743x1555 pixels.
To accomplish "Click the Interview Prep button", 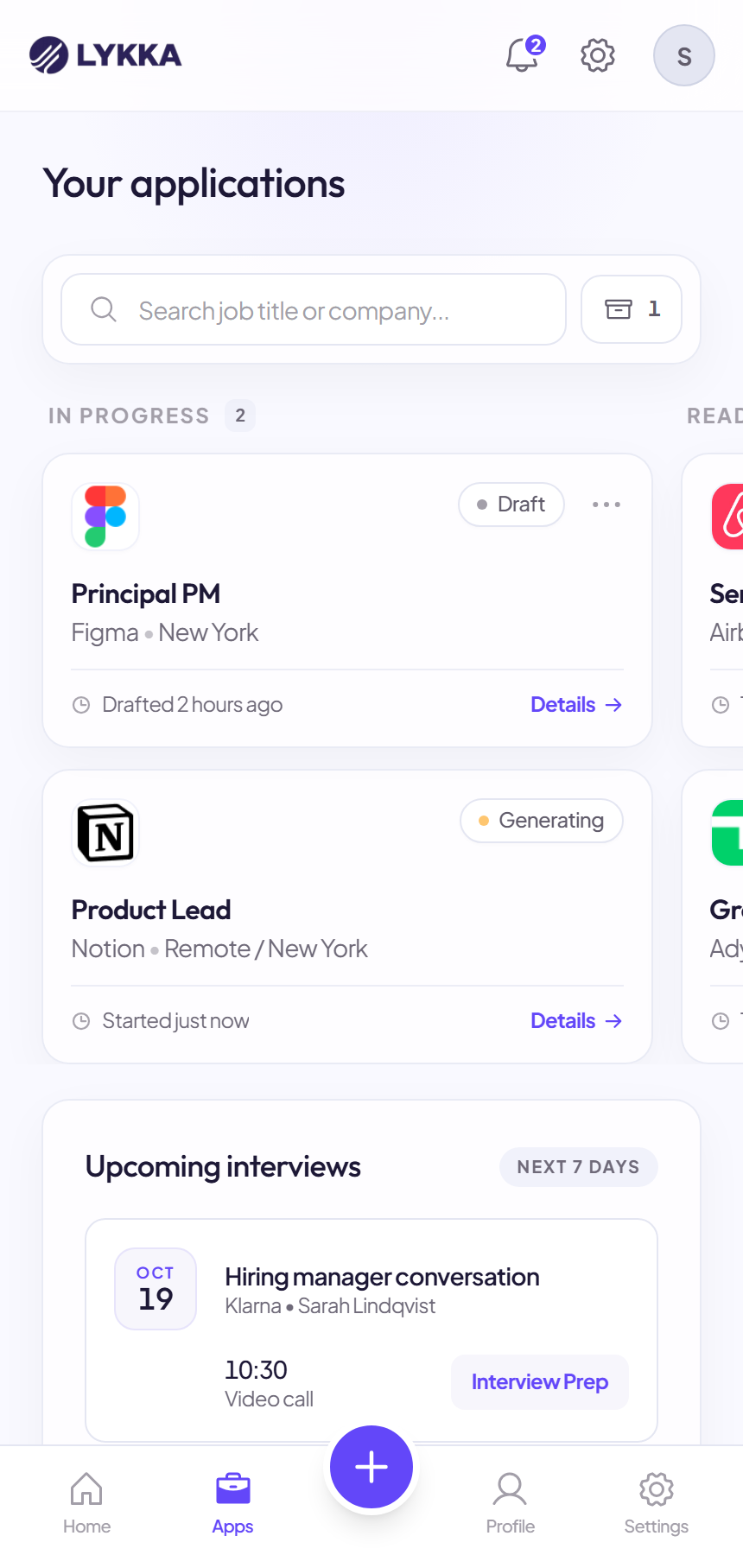I will [x=540, y=1382].
